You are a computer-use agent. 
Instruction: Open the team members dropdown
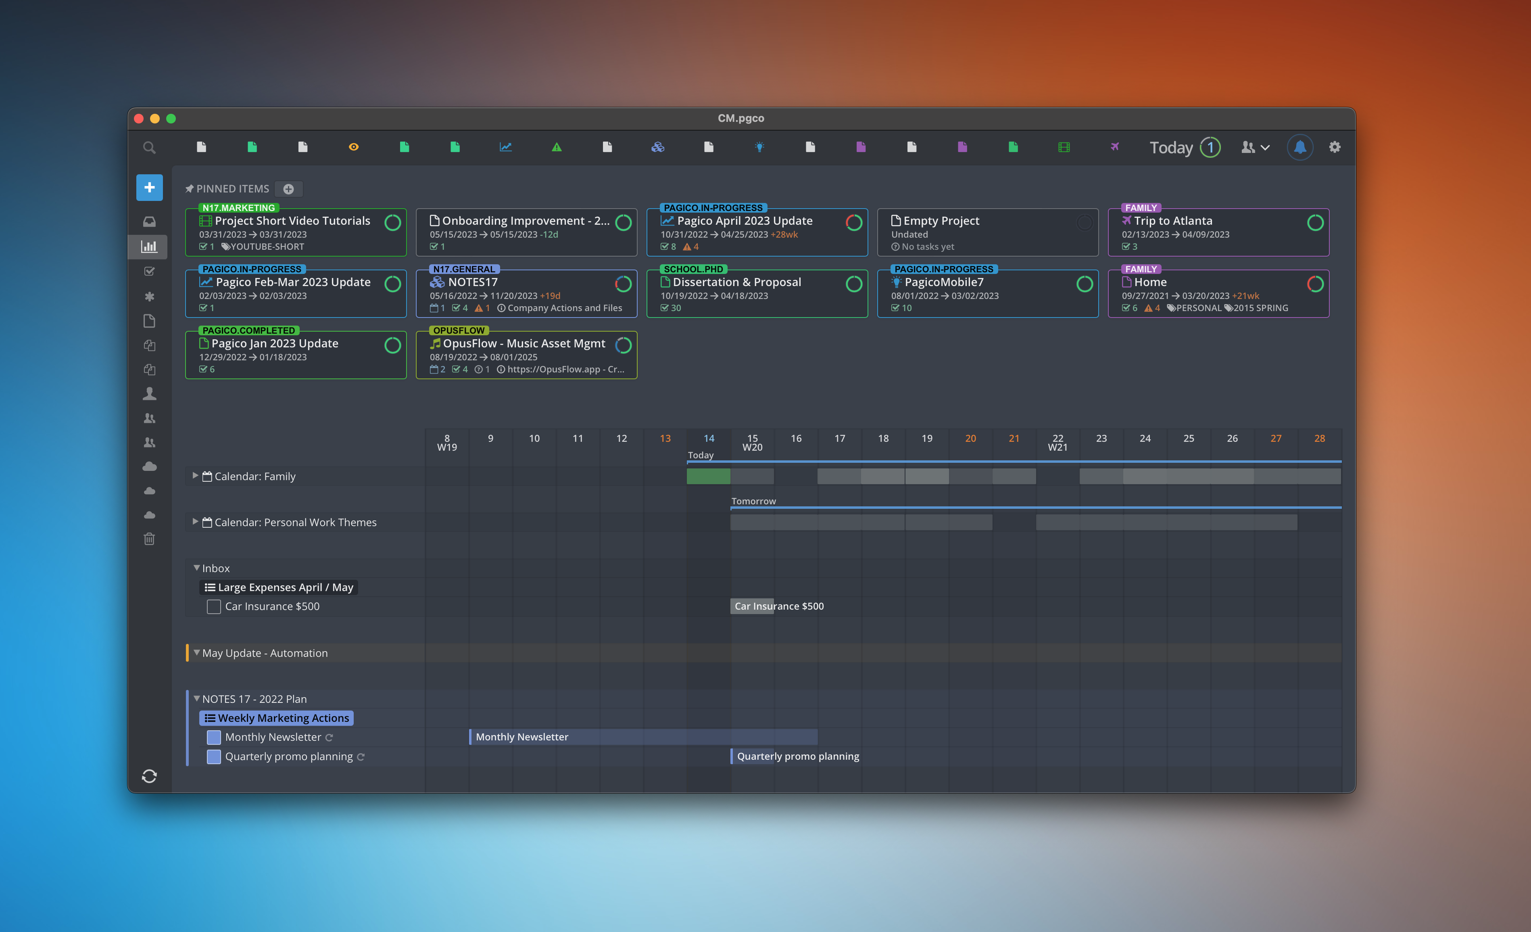(1254, 147)
